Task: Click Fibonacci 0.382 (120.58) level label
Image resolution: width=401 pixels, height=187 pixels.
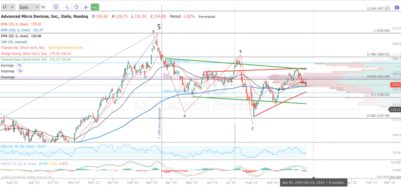Action: pos(378,116)
